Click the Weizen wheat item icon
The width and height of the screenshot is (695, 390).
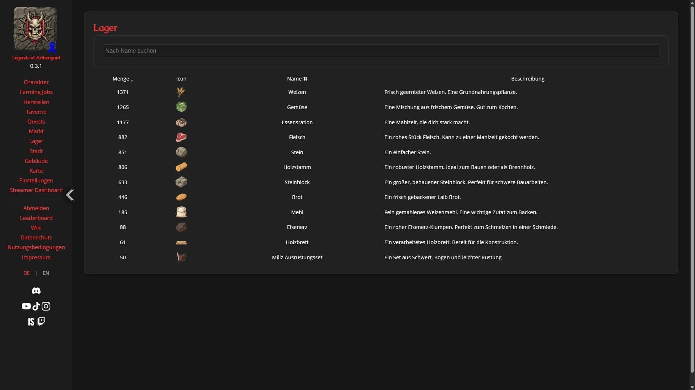181,92
